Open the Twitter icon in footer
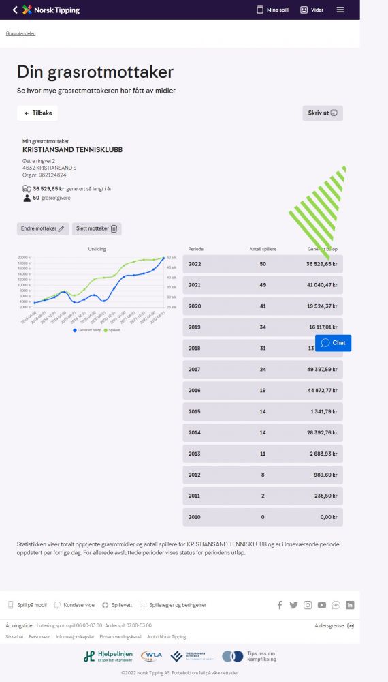This screenshot has height=682, width=388. [x=294, y=605]
